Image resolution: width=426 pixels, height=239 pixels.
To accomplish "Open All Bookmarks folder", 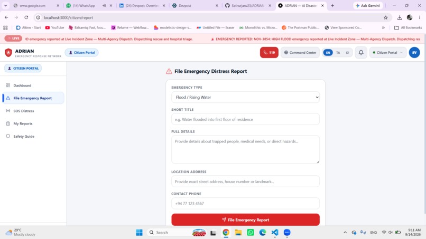I will (408, 27).
